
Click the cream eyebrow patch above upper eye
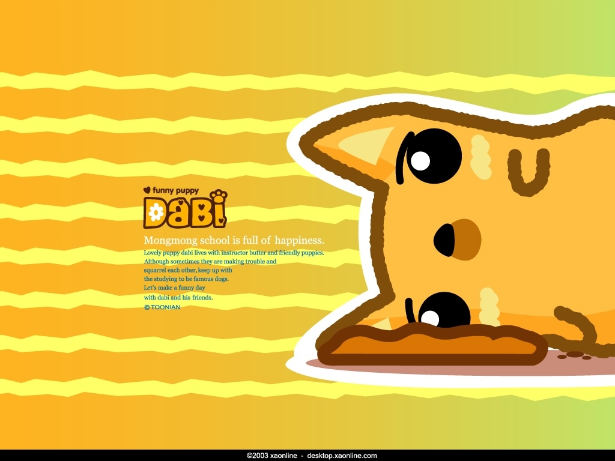pyautogui.click(x=480, y=157)
